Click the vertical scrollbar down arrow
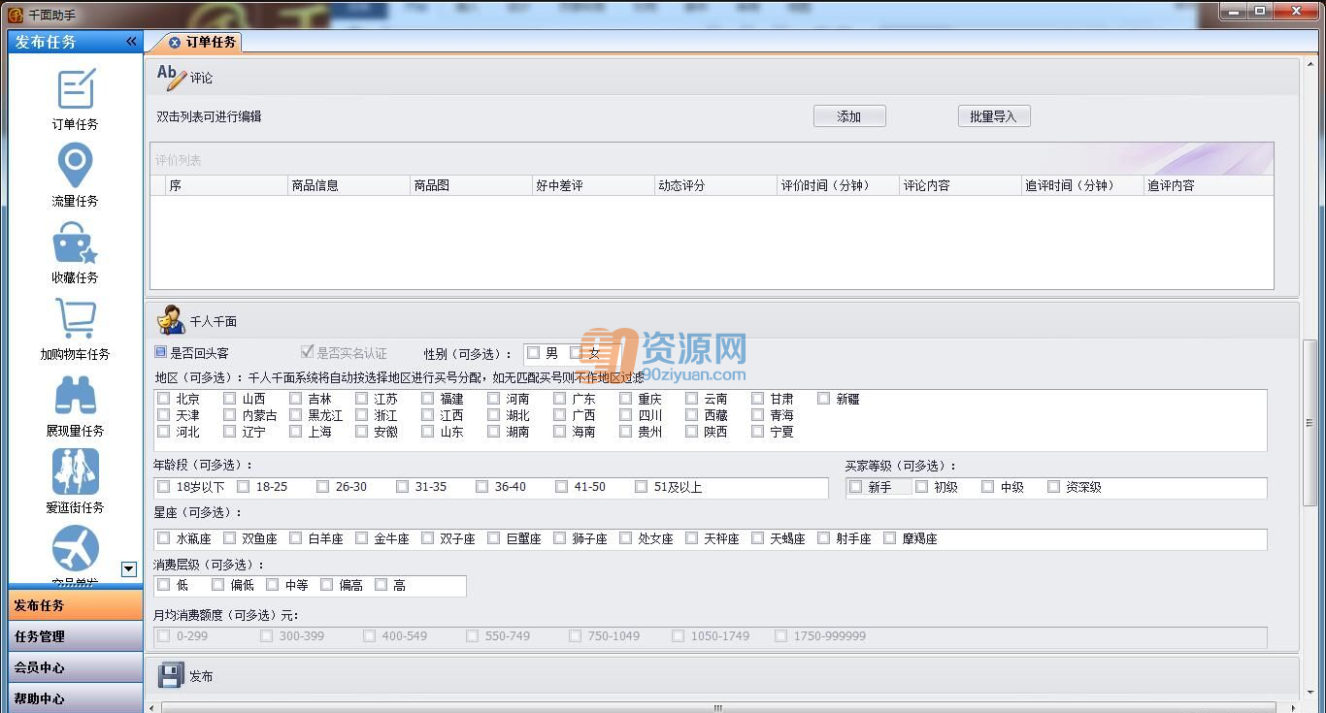The width and height of the screenshot is (1326, 713). (1309, 693)
